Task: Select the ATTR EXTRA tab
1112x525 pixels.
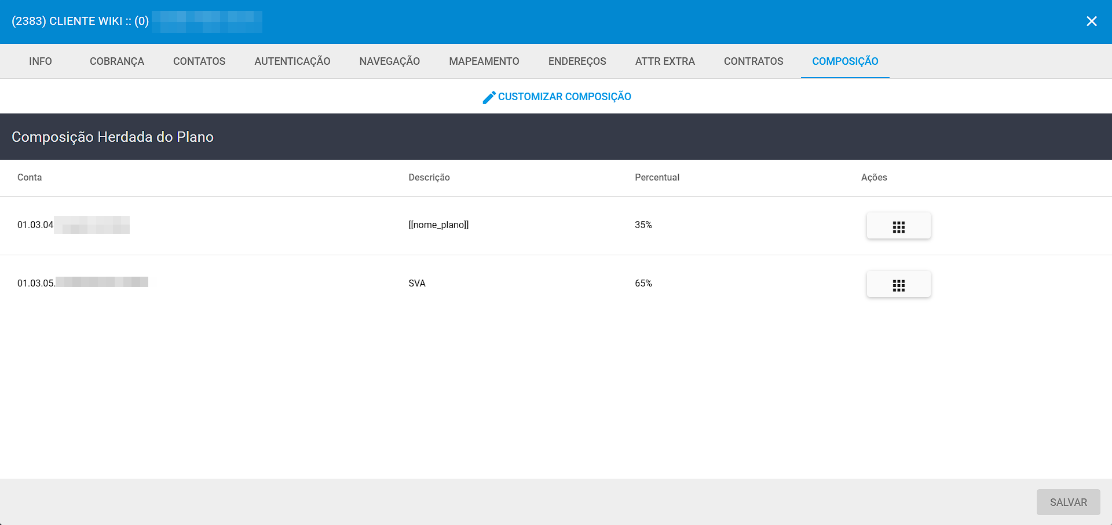Action: click(x=665, y=61)
